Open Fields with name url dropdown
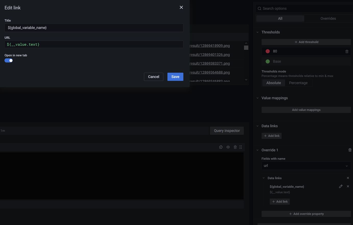353x225 pixels. coord(306,166)
